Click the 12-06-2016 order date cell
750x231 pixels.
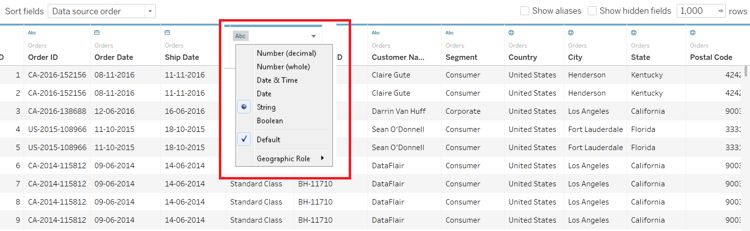tap(114, 111)
